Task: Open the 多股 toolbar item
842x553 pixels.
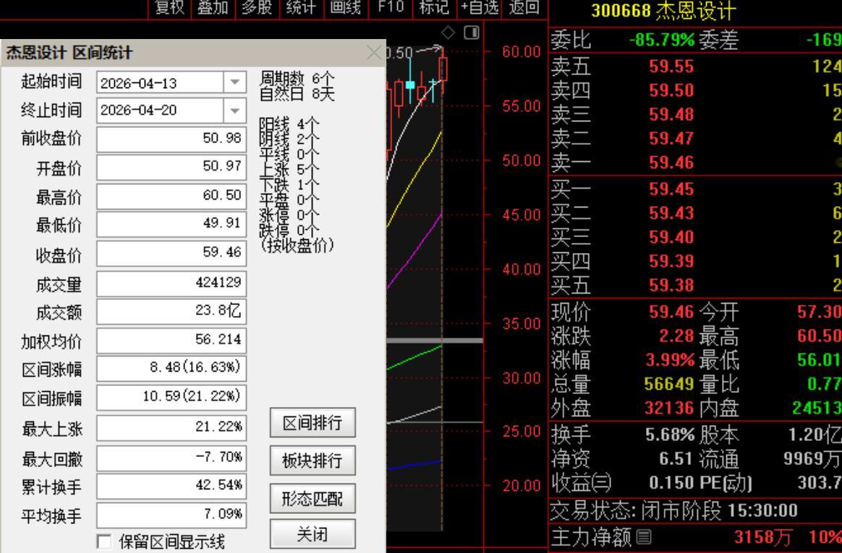Action: [x=257, y=7]
